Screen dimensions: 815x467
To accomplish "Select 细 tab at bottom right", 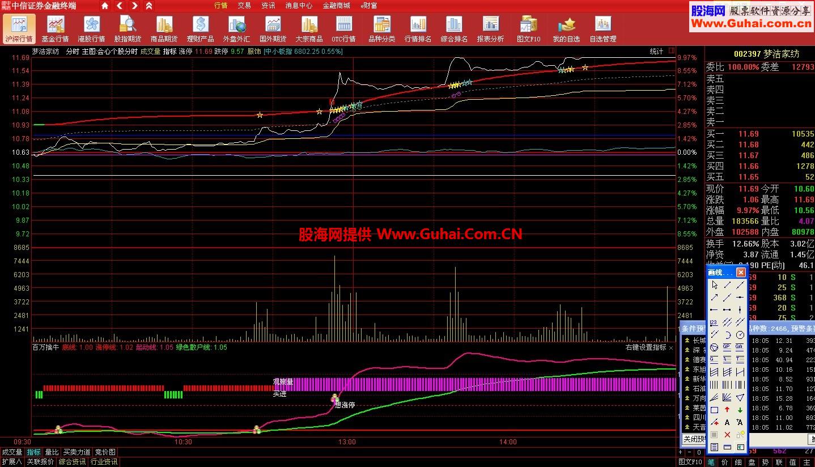I will tap(738, 462).
